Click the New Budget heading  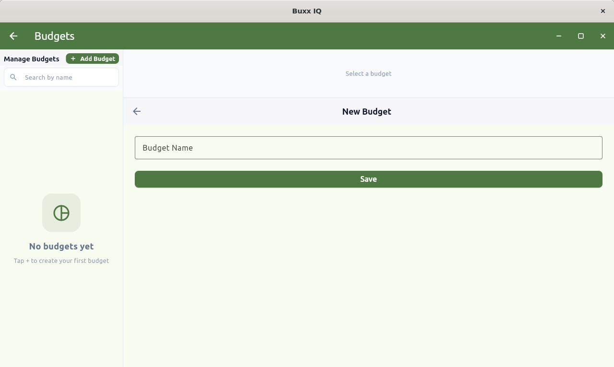366,111
